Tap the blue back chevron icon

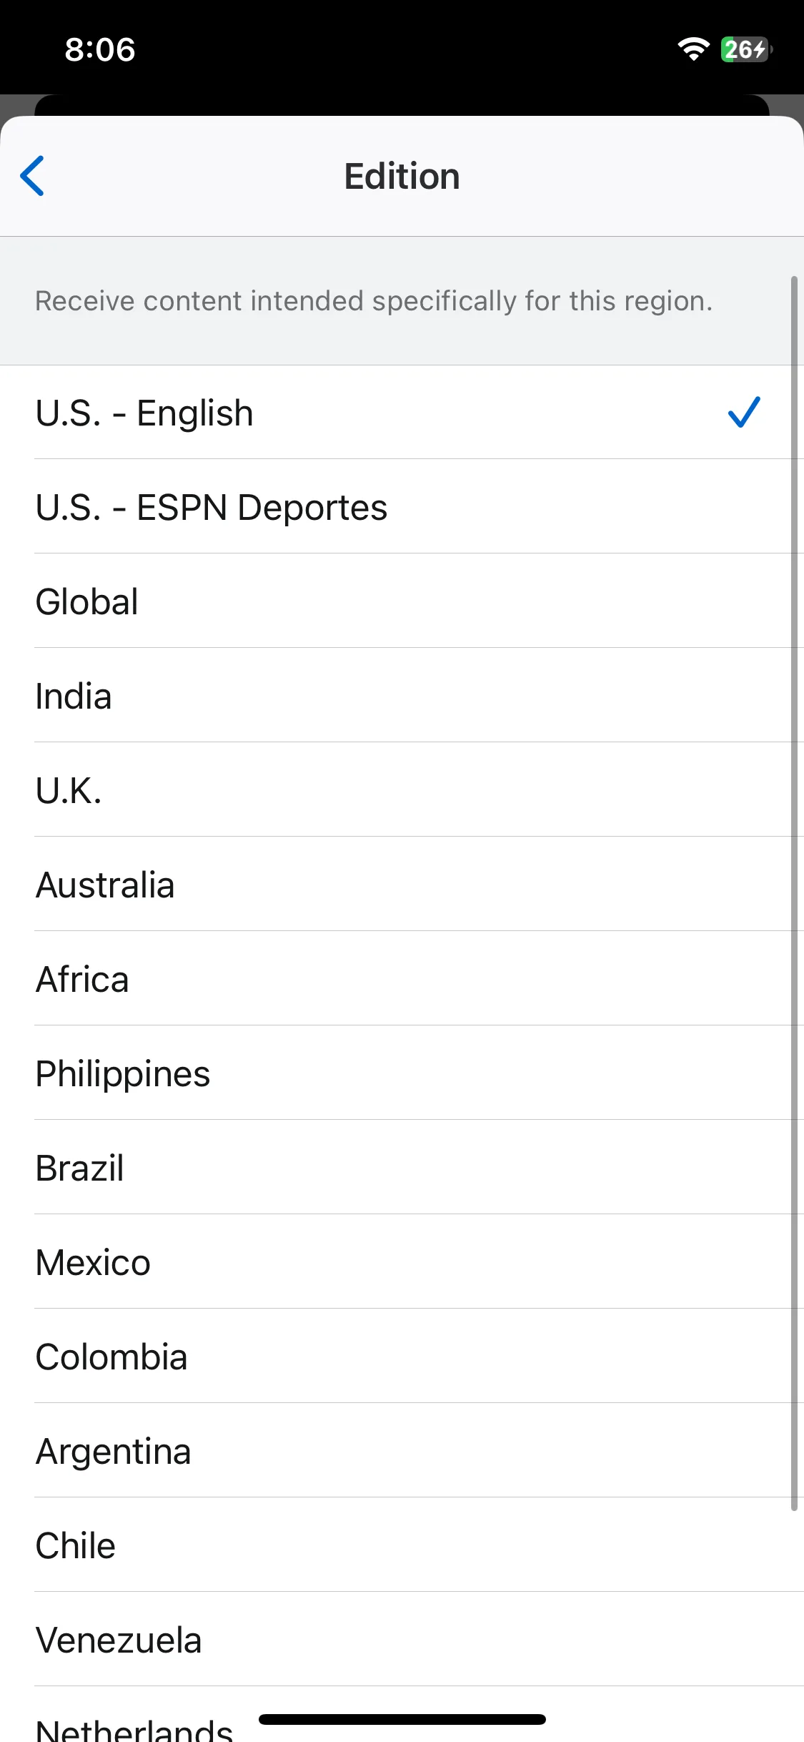click(x=32, y=176)
